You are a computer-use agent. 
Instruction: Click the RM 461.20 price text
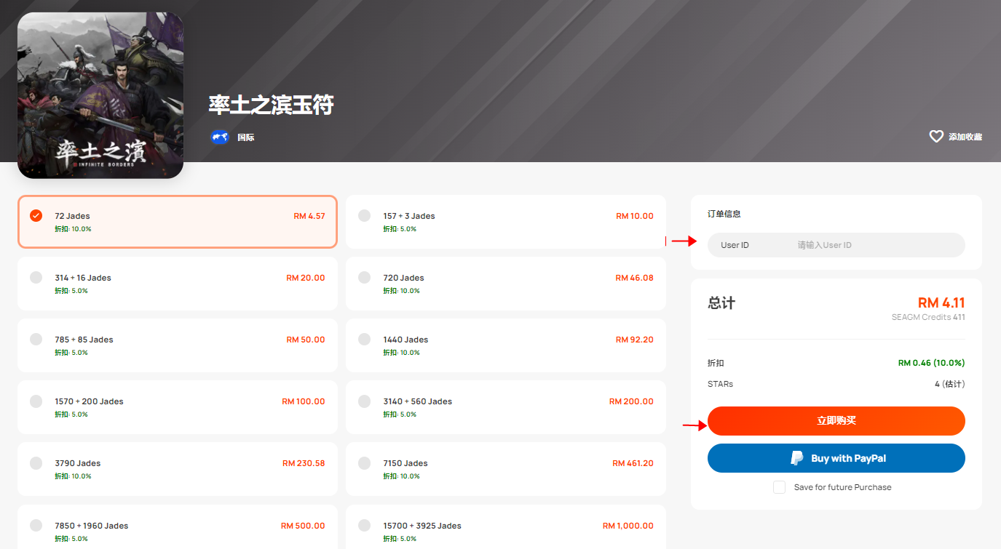point(633,463)
